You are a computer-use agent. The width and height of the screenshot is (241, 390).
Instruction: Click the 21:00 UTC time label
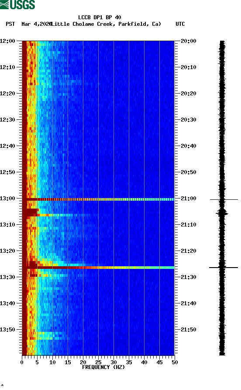pos(189,198)
